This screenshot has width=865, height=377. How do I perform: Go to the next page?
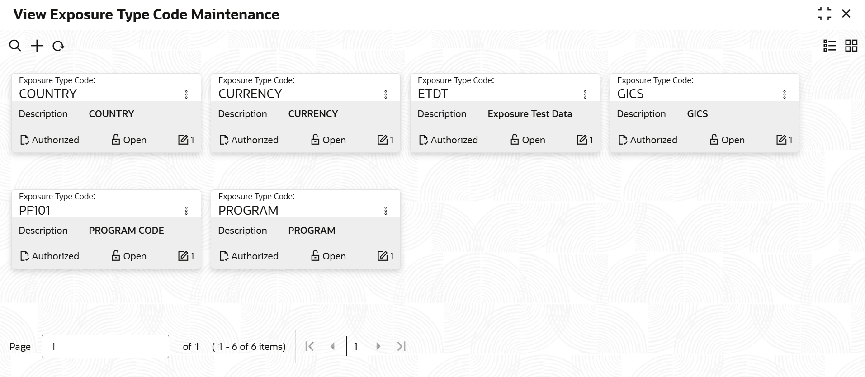[378, 346]
